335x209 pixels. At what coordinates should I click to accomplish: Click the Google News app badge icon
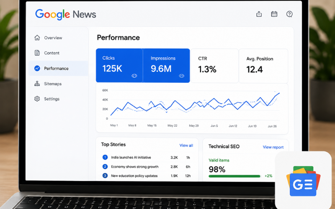coord(303,181)
